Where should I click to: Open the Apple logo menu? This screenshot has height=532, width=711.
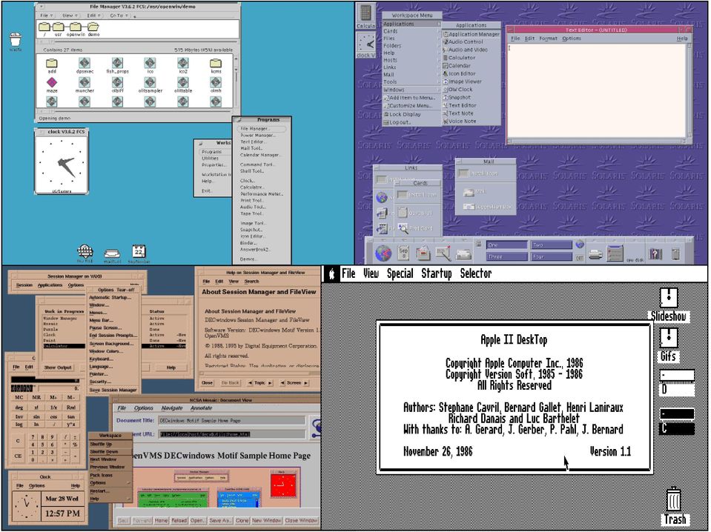(331, 273)
